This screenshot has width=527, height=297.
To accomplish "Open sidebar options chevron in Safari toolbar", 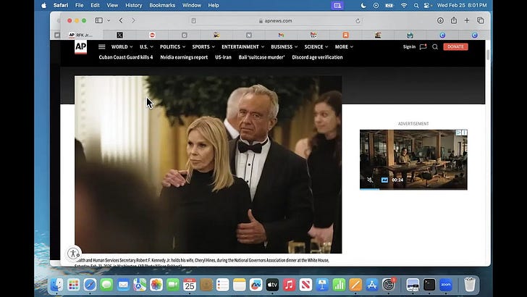I will [109, 20].
